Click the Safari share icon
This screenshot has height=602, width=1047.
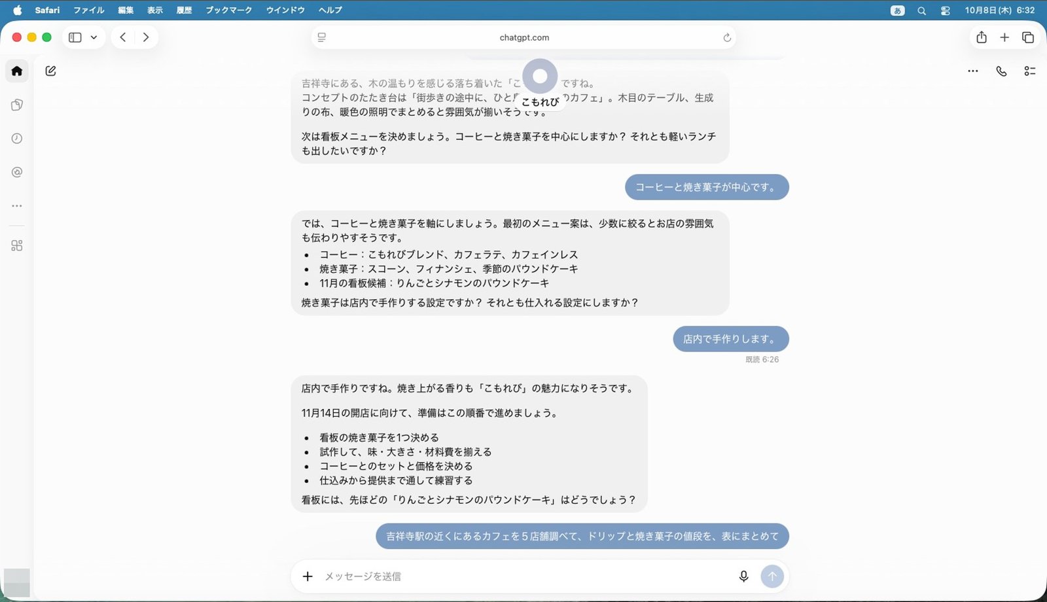coord(982,37)
